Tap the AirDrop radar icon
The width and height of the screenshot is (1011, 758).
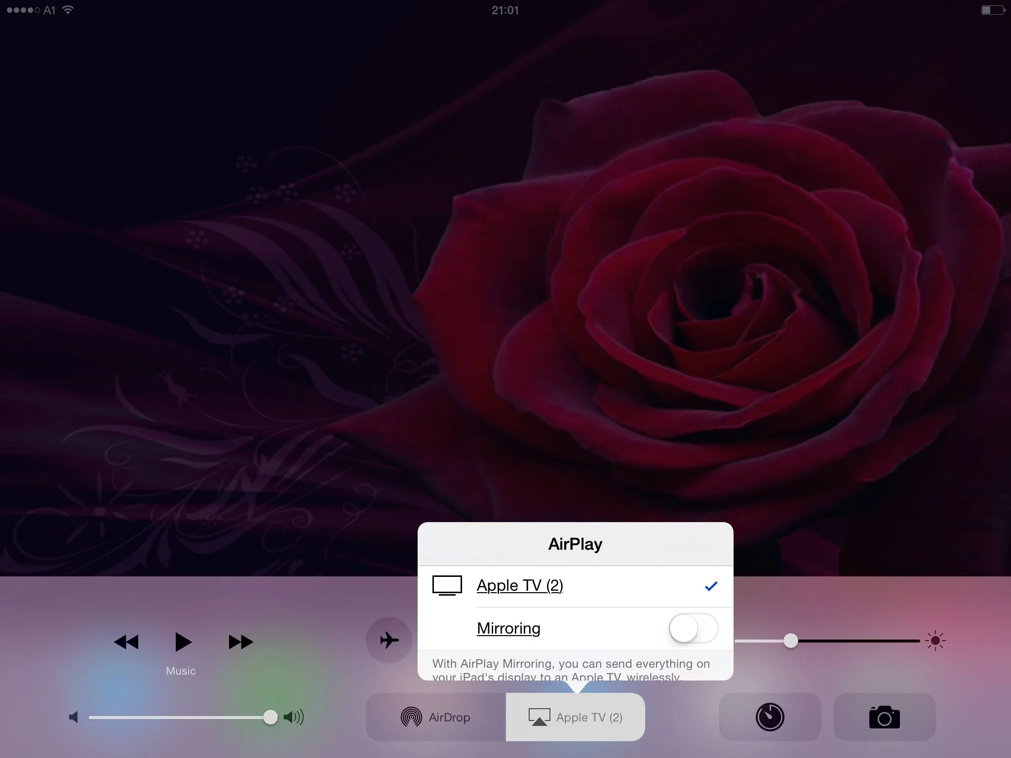coord(411,717)
